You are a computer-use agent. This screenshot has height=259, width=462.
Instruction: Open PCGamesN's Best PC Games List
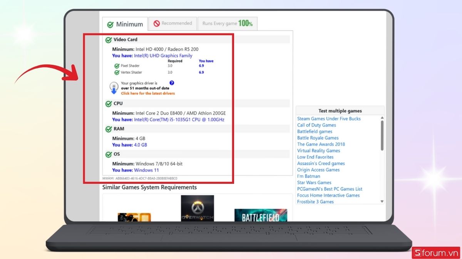coord(330,189)
